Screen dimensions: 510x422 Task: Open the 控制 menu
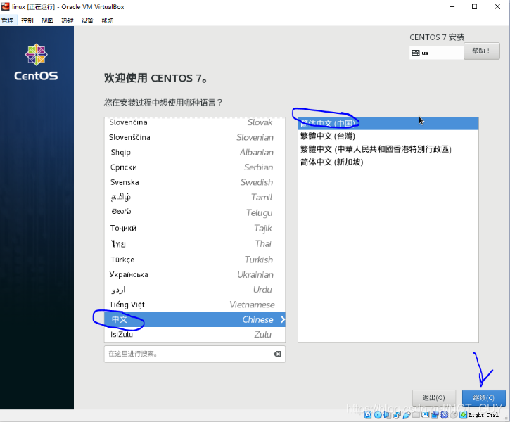(27, 20)
